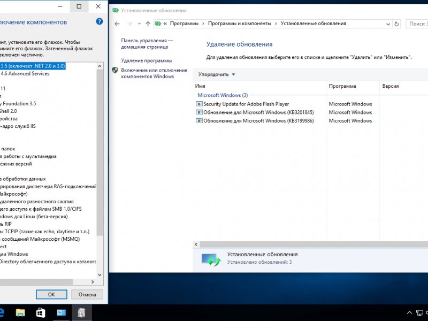The width and height of the screenshot is (428, 321).
Task: Collapse the 'Microsoft Windows (3)' group
Action: [x=223, y=95]
